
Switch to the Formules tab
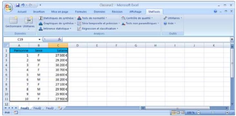pyautogui.click(x=81, y=12)
